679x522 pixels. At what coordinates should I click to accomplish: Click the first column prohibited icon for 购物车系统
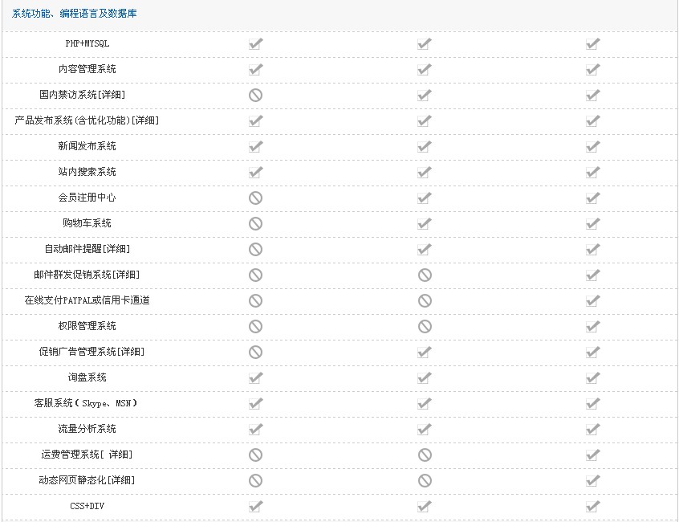[x=255, y=223]
